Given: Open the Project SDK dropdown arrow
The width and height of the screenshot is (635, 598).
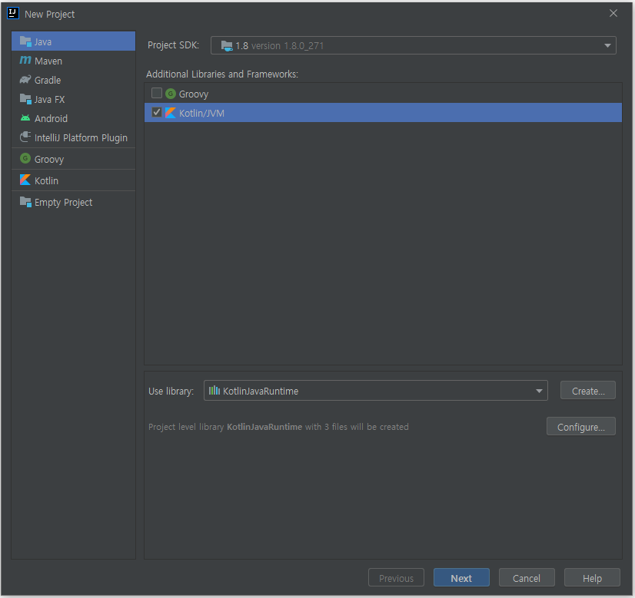Looking at the screenshot, I should tap(607, 46).
